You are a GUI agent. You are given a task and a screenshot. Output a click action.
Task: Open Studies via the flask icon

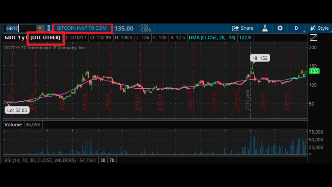coord(265,28)
